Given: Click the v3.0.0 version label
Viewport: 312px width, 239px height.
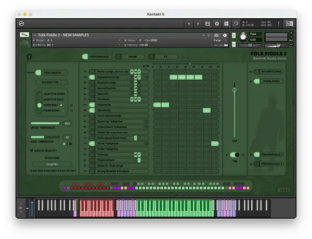Looking at the screenshot, I should point(284,190).
